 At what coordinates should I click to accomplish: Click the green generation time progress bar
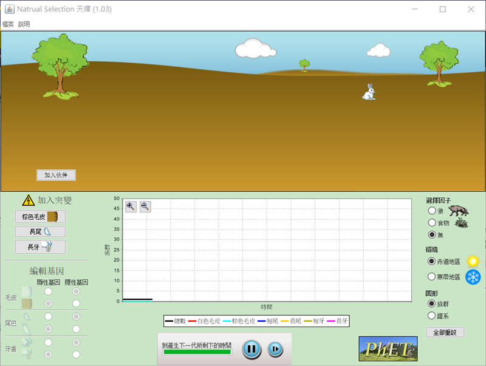(x=196, y=352)
